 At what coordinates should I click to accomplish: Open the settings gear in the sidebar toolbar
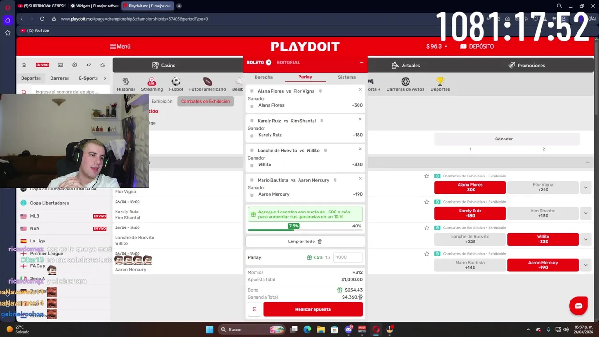point(74,65)
